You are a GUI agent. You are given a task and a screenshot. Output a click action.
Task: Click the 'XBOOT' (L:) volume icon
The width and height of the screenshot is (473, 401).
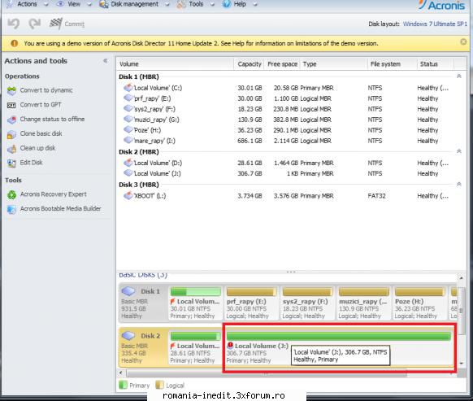click(128, 195)
